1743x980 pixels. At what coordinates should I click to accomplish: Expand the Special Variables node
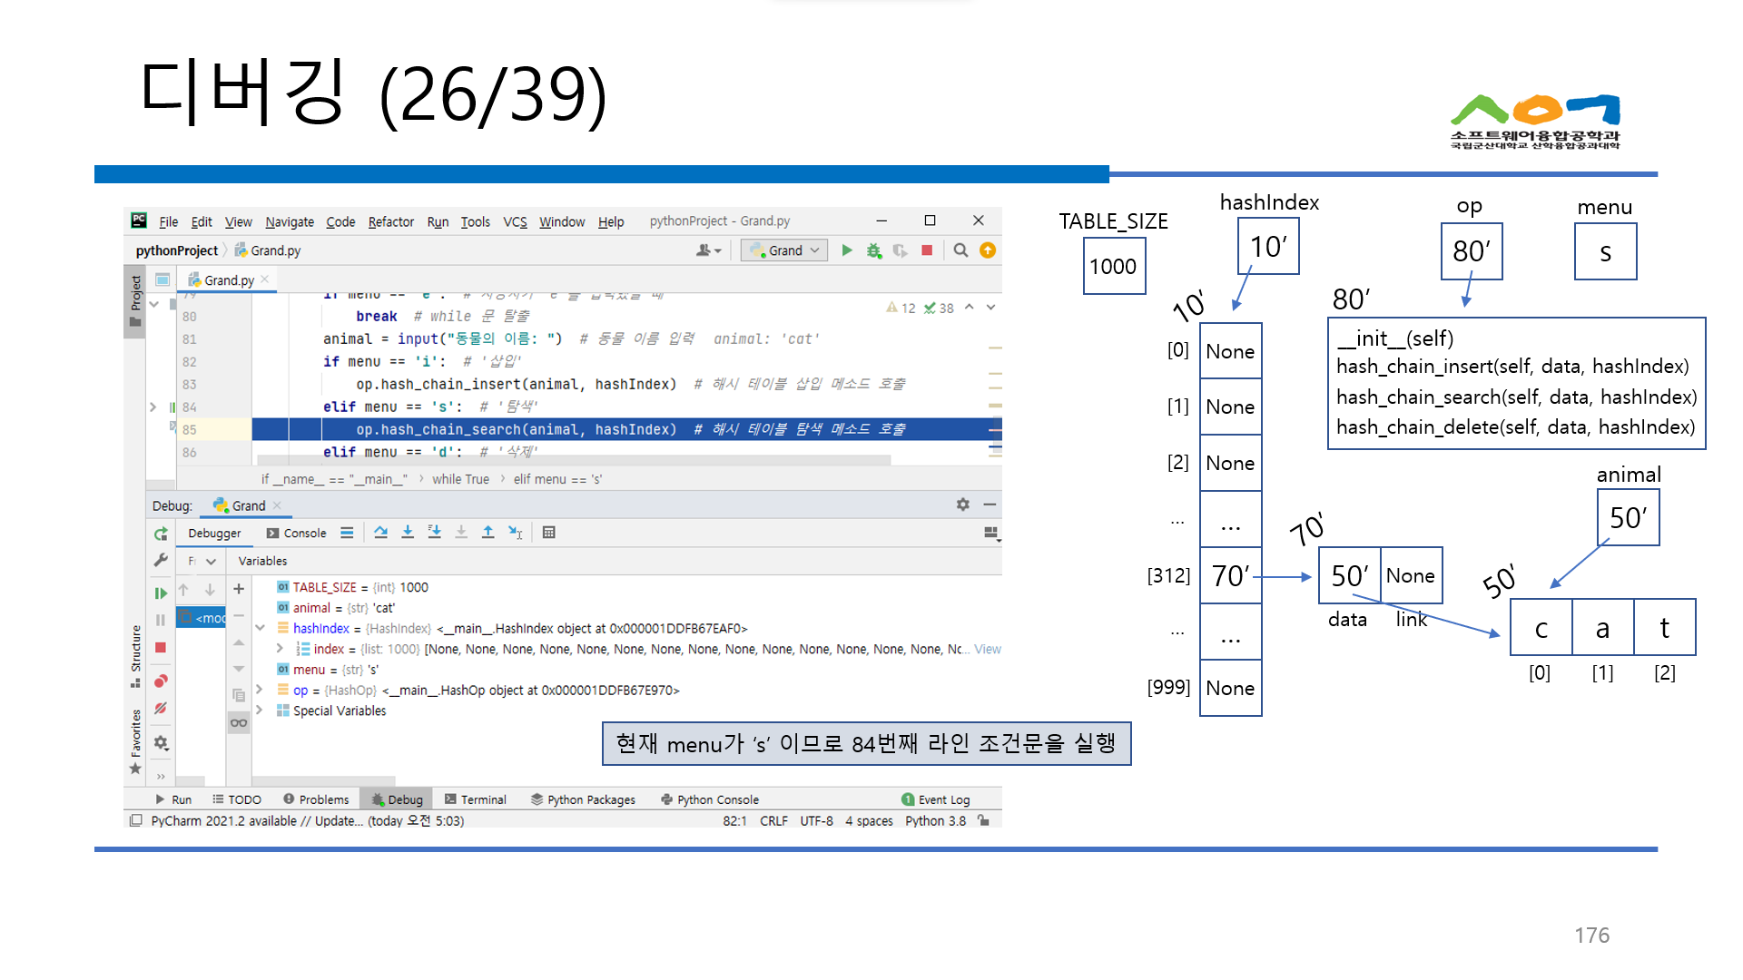click(260, 710)
